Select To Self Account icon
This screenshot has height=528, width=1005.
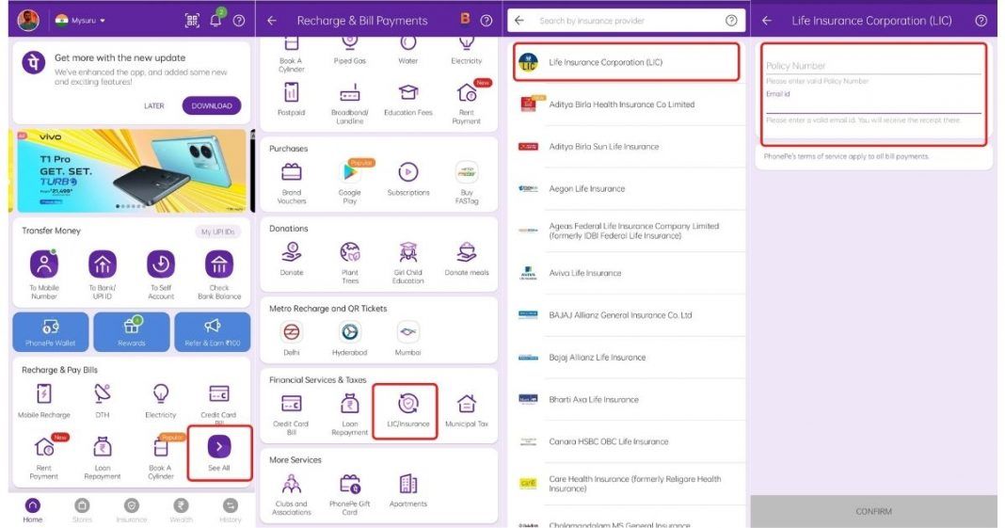coord(161,264)
